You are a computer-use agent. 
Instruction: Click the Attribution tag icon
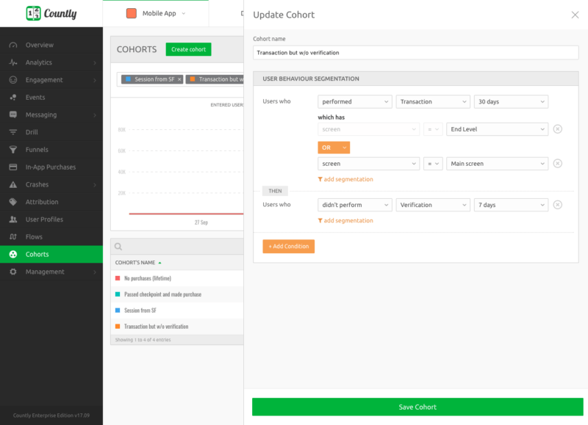click(12, 203)
